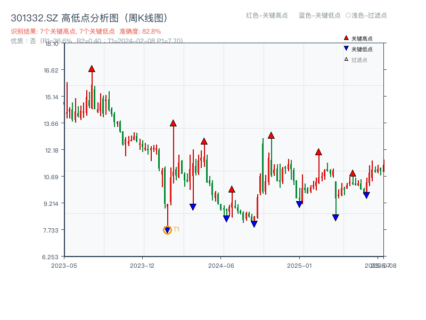Select the red marker above the 12.18 peak
The width and height of the screenshot is (426, 320).
coord(204,142)
